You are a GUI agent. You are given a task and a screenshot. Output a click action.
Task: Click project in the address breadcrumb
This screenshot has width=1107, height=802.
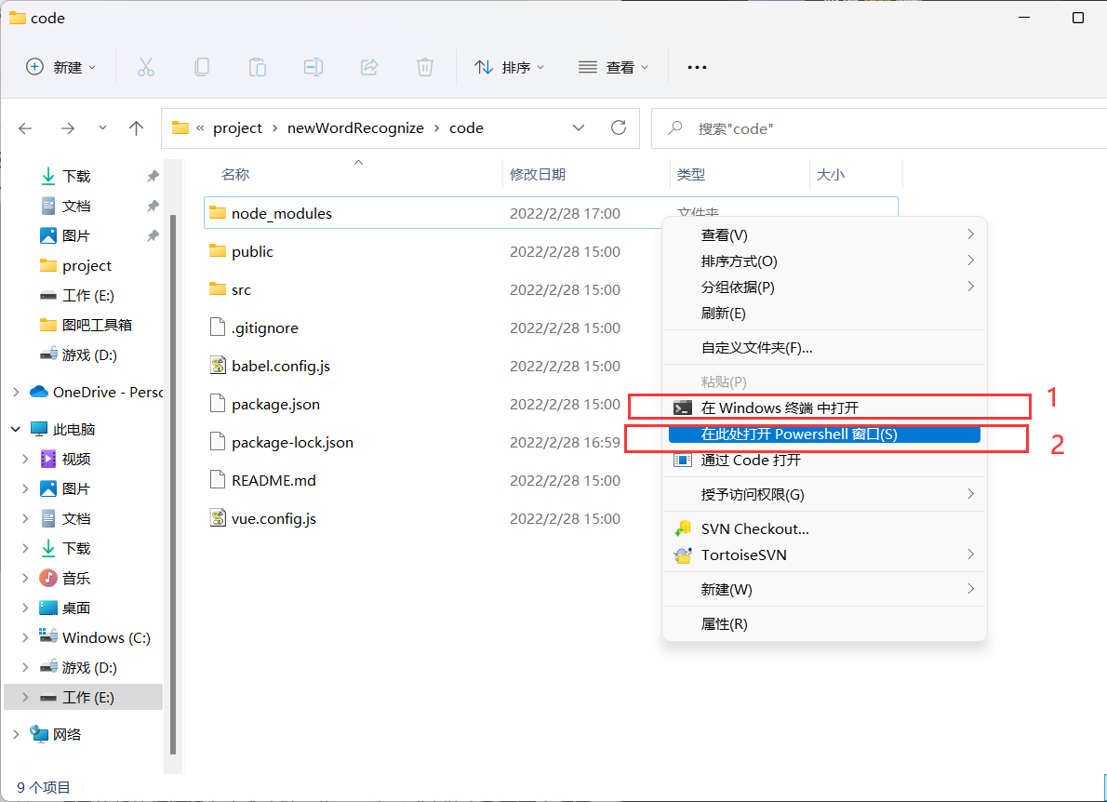pos(237,127)
